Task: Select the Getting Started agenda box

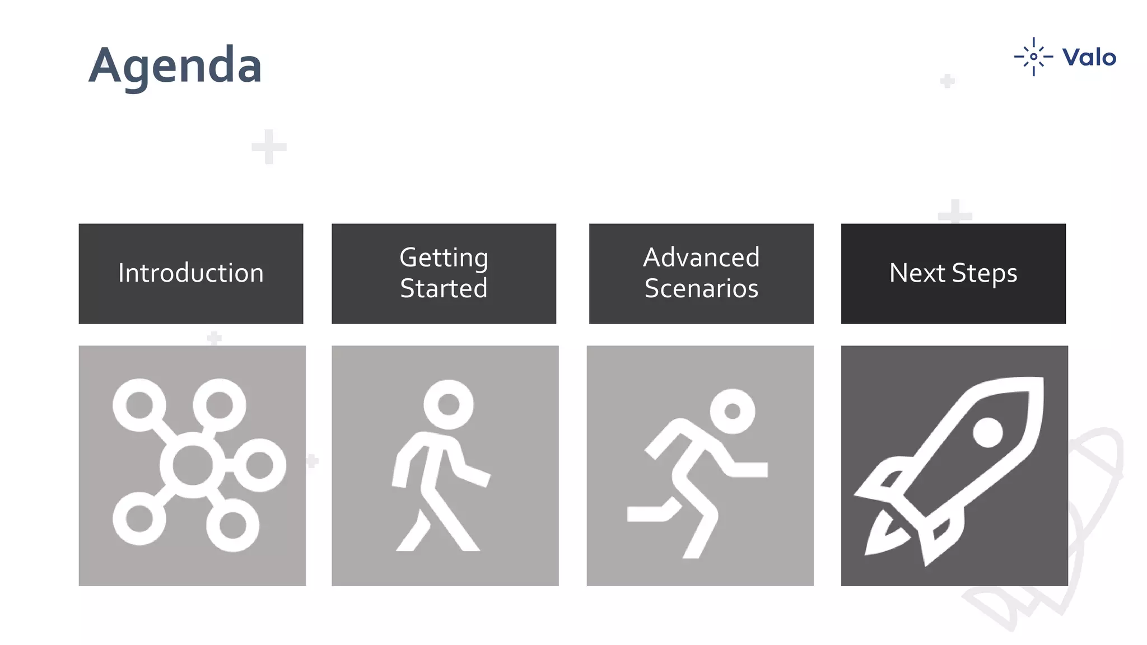Action: [444, 273]
